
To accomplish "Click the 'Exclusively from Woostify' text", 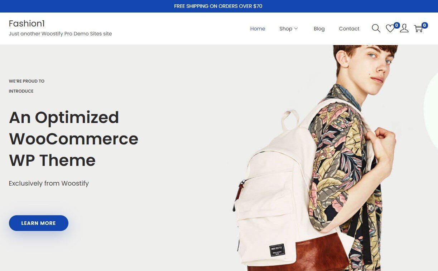I will [49, 183].
